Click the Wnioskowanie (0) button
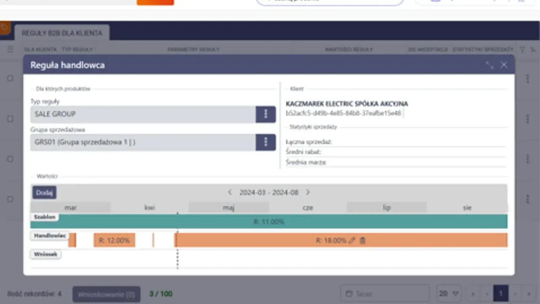Viewport: 540px width, 304px height. click(107, 294)
